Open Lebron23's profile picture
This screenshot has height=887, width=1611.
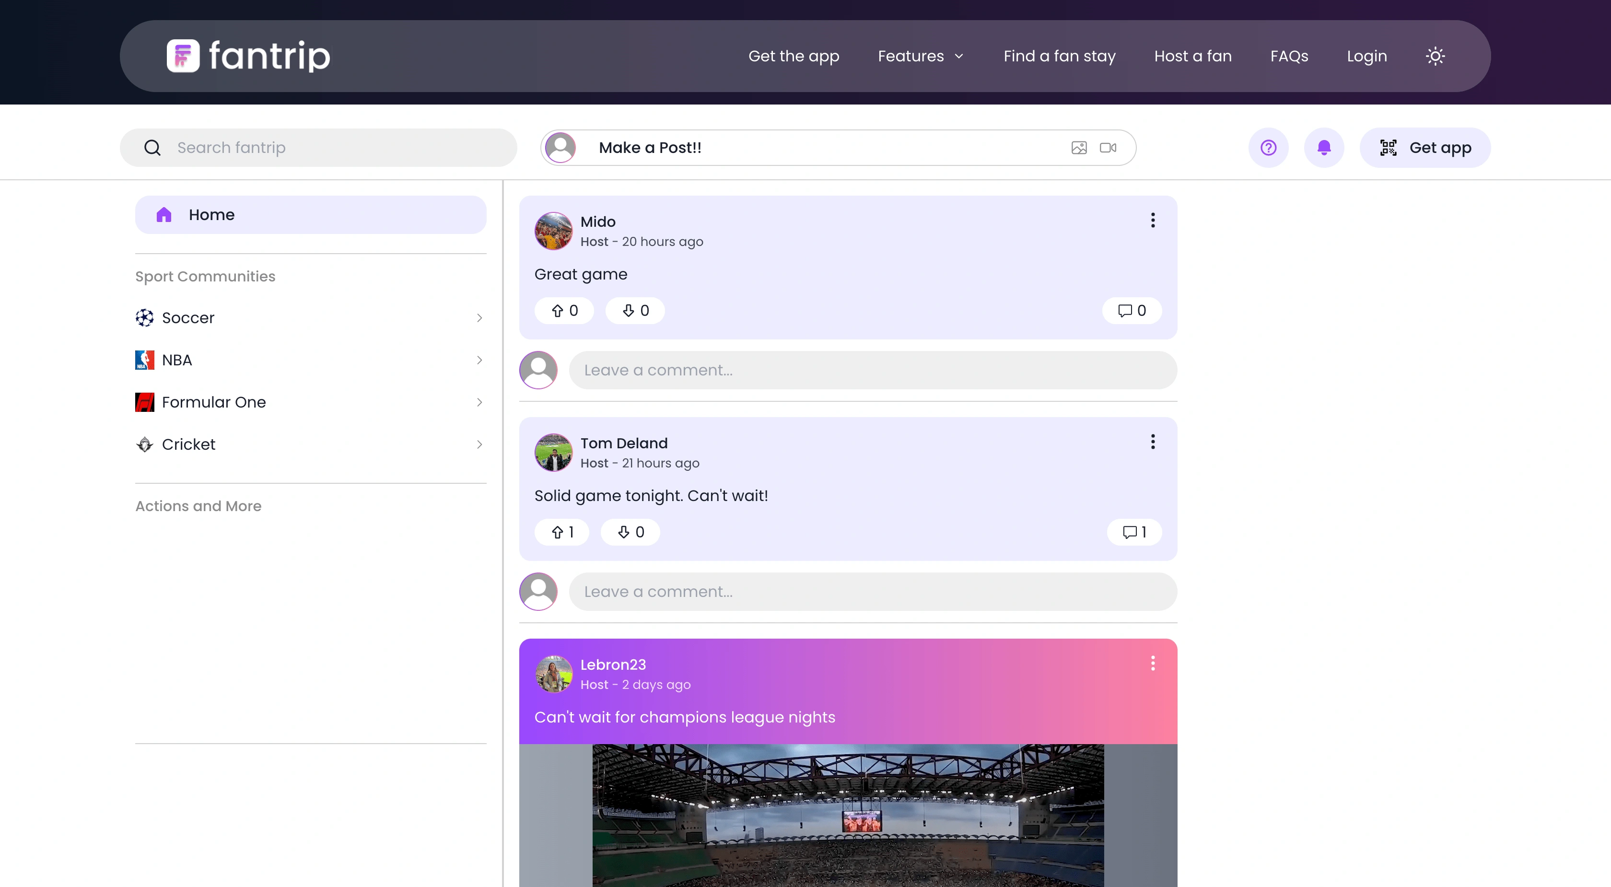point(553,674)
